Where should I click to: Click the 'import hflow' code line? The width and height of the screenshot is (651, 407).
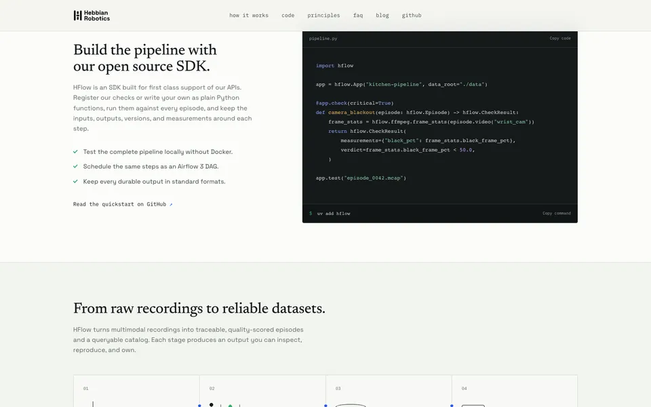334,66
